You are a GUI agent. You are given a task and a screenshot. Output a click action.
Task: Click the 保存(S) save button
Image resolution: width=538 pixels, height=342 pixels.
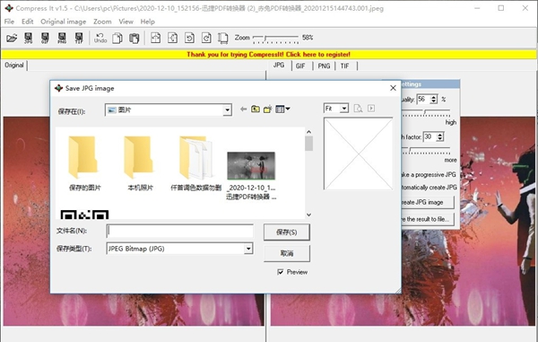(287, 232)
